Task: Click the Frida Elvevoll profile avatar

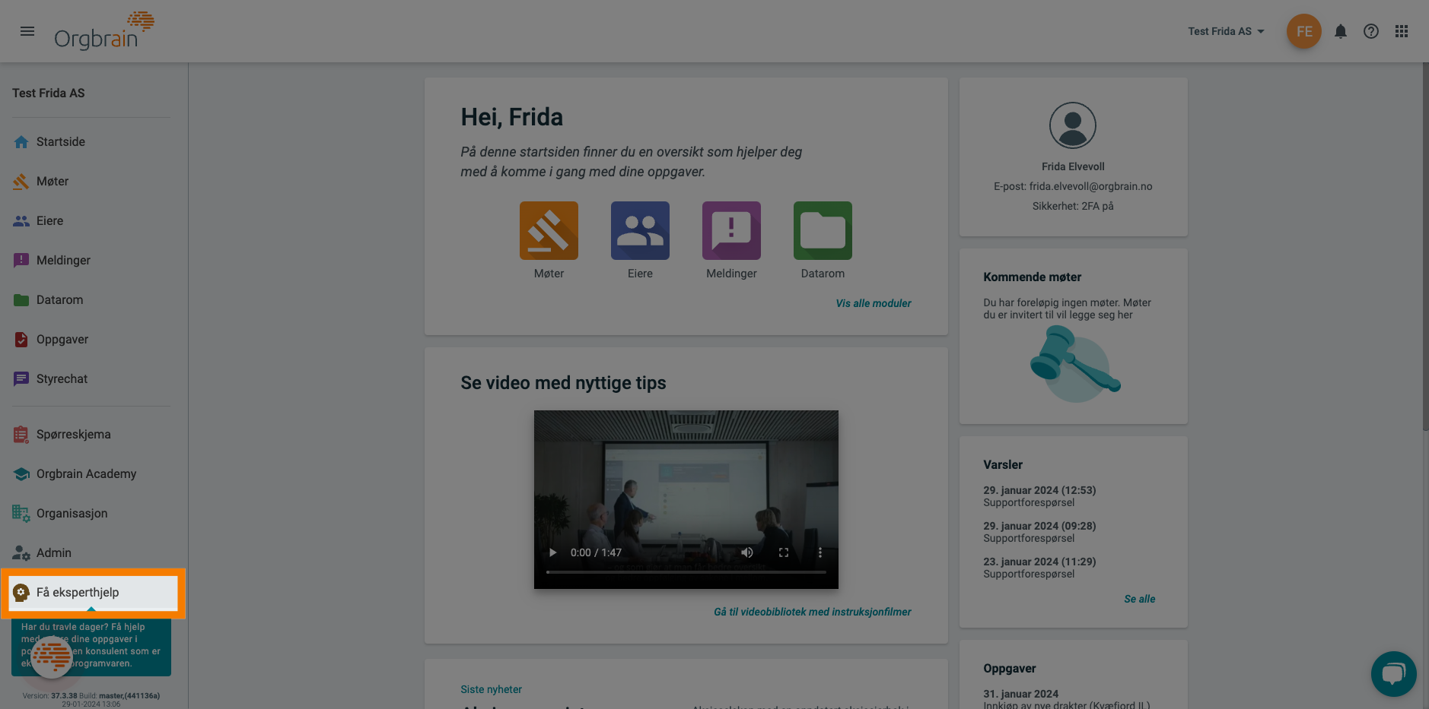Action: [x=1073, y=125]
